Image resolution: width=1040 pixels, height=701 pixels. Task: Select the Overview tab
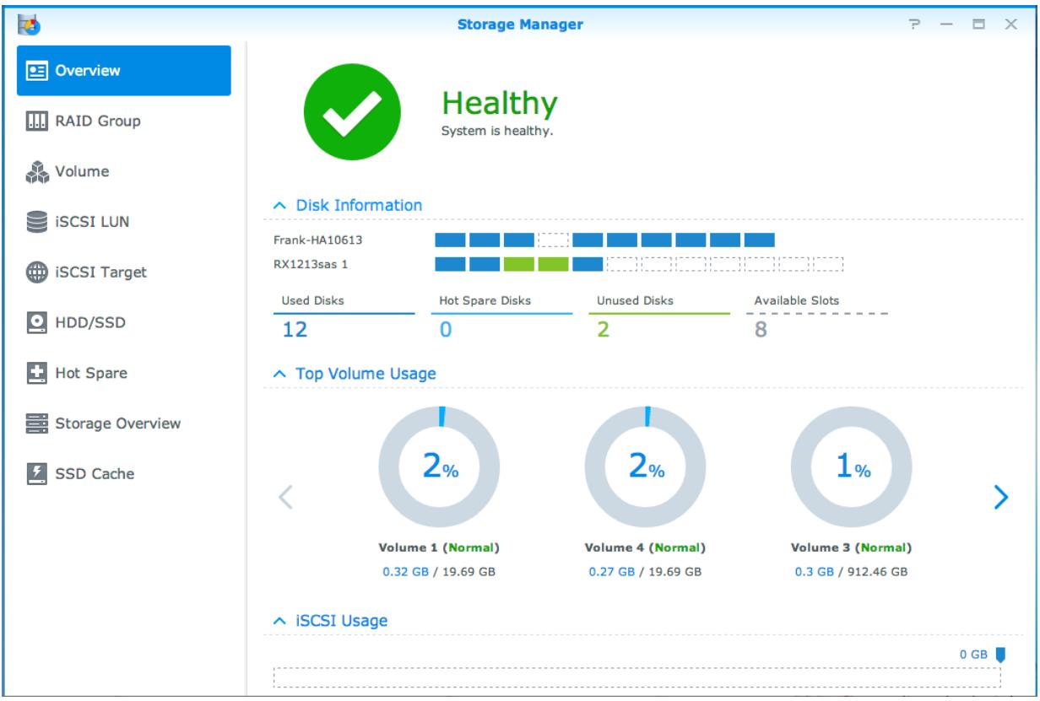pyautogui.click(x=124, y=71)
